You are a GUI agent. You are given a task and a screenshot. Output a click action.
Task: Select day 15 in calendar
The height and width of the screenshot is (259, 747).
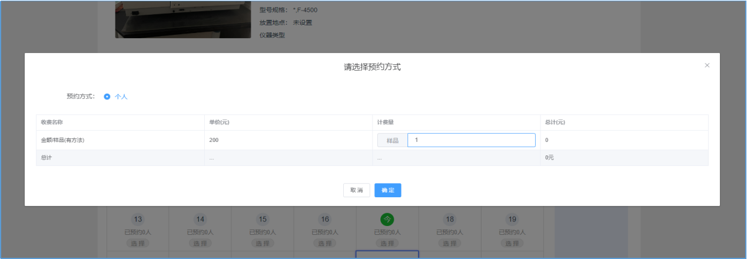coord(263,220)
